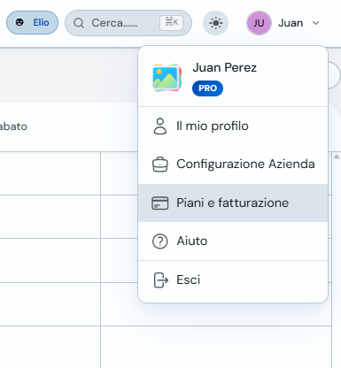Click the JU user avatar
The image size is (341, 368).
pyautogui.click(x=259, y=23)
